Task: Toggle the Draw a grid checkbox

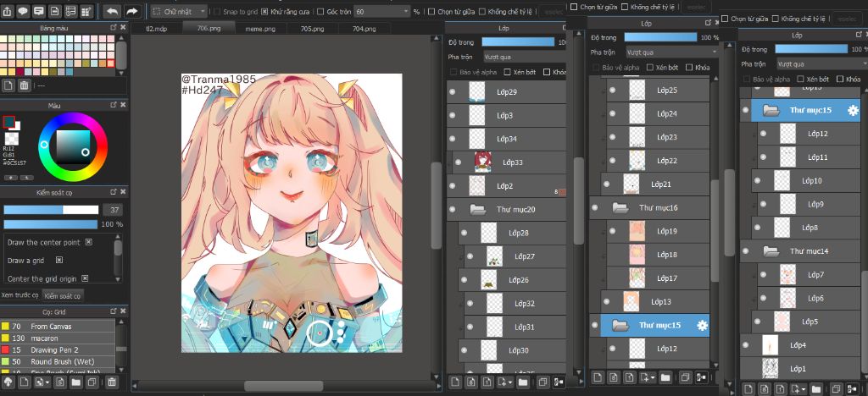Action: tap(59, 260)
